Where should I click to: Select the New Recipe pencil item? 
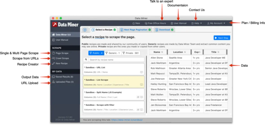pos(60,63)
